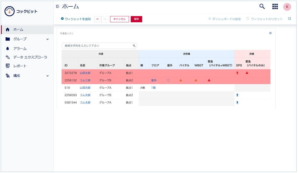Click the 拠点 column header

tap(129, 65)
